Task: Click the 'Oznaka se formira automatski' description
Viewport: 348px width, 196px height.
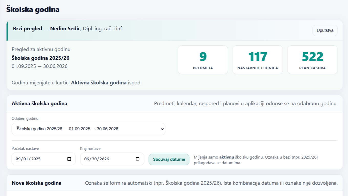Action: click(211, 183)
